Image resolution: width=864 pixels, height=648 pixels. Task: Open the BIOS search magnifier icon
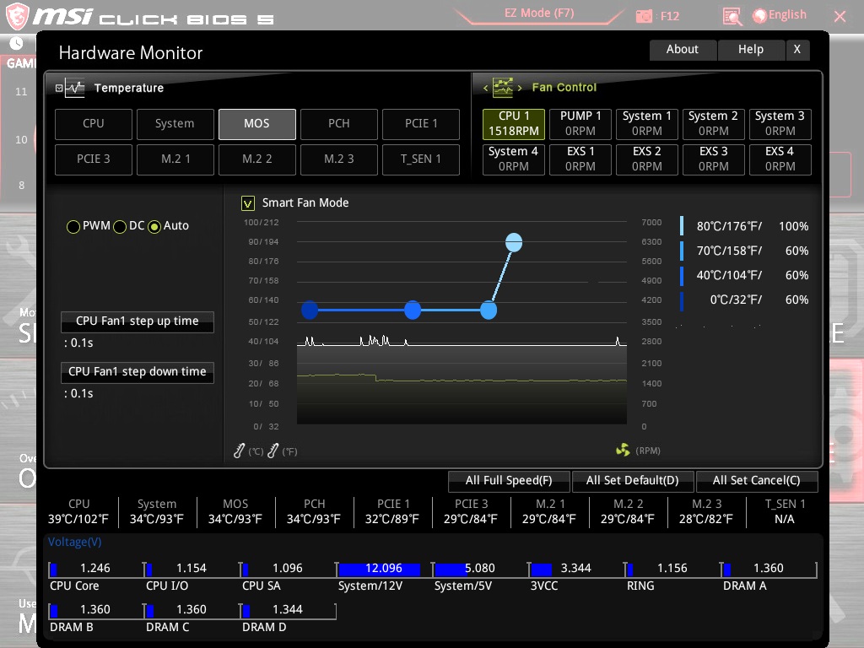pos(732,17)
